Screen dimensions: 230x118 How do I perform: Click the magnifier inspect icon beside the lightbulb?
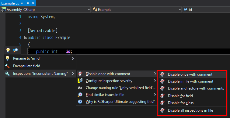pyautogui.click(x=16, y=50)
